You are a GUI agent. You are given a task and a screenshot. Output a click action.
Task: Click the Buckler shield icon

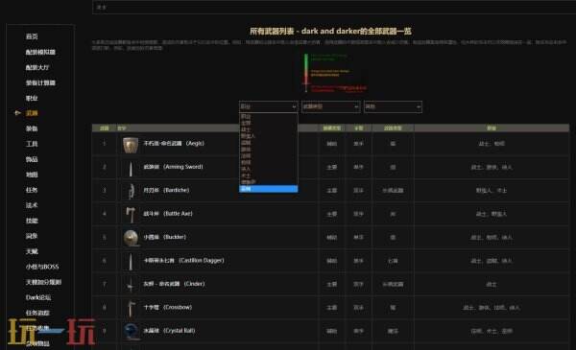pos(131,238)
